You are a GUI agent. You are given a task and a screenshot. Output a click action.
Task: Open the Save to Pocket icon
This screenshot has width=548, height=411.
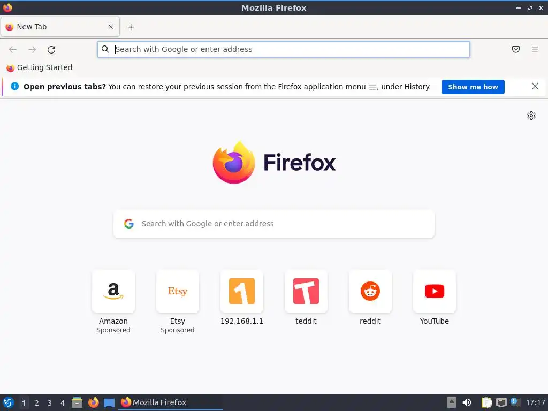pos(516,49)
